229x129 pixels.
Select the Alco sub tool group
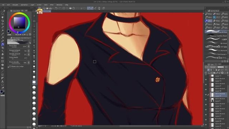(x=209, y=17)
